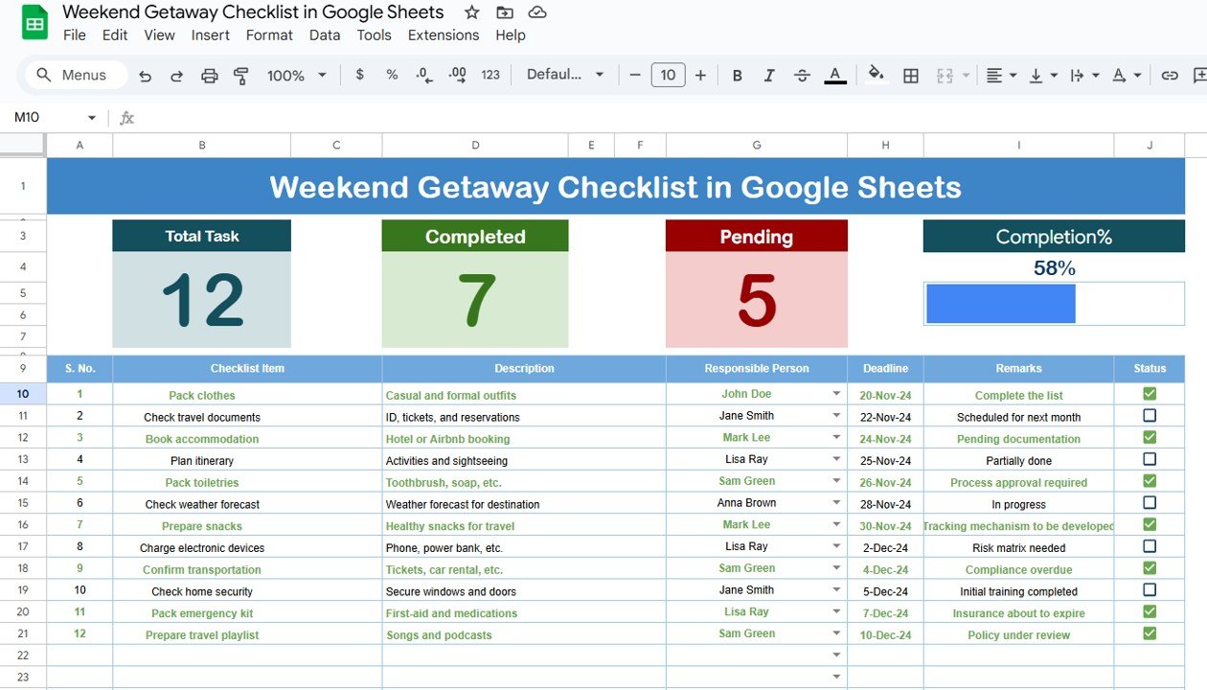Uncheck status for Book accommodation
The image size is (1207, 690).
[1150, 437]
